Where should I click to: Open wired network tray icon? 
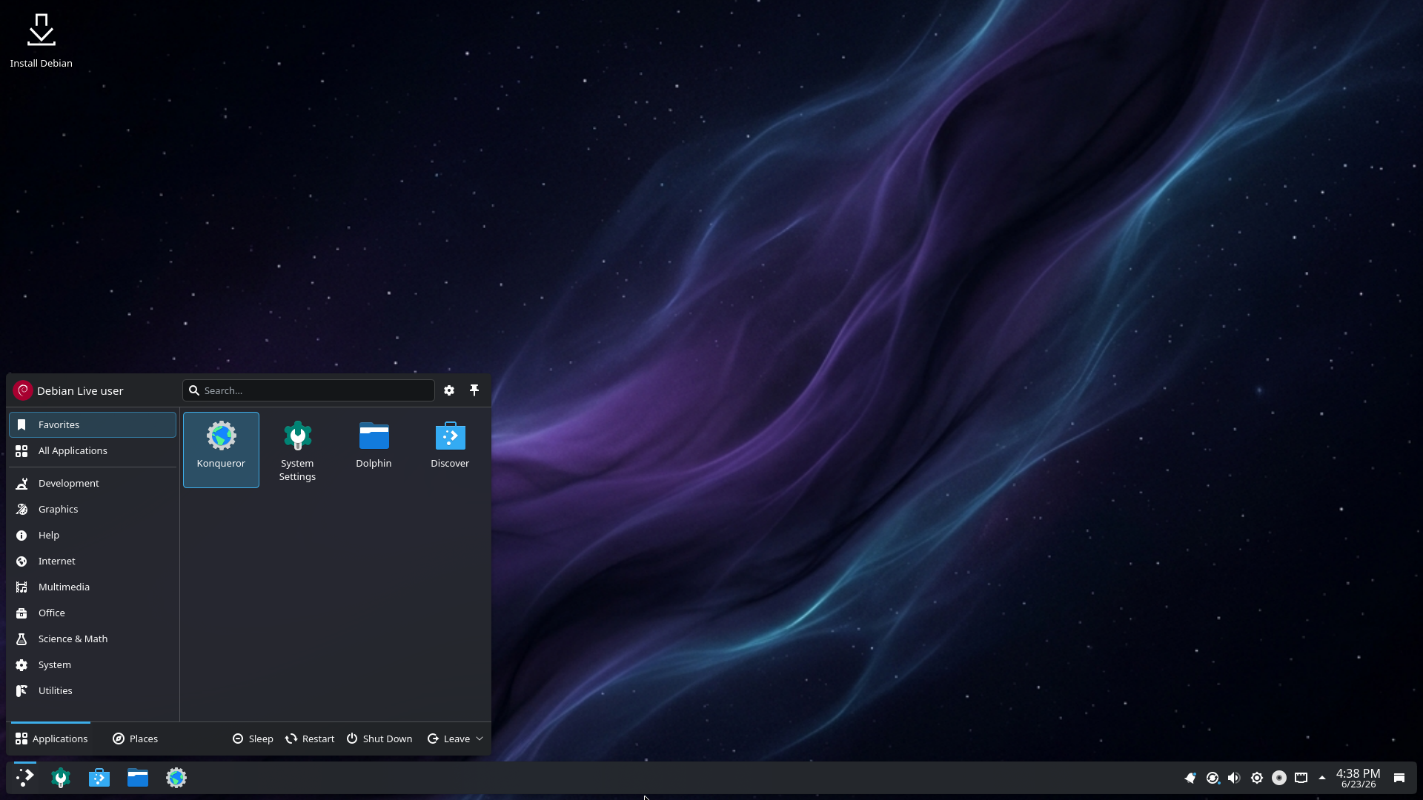(x=1301, y=778)
